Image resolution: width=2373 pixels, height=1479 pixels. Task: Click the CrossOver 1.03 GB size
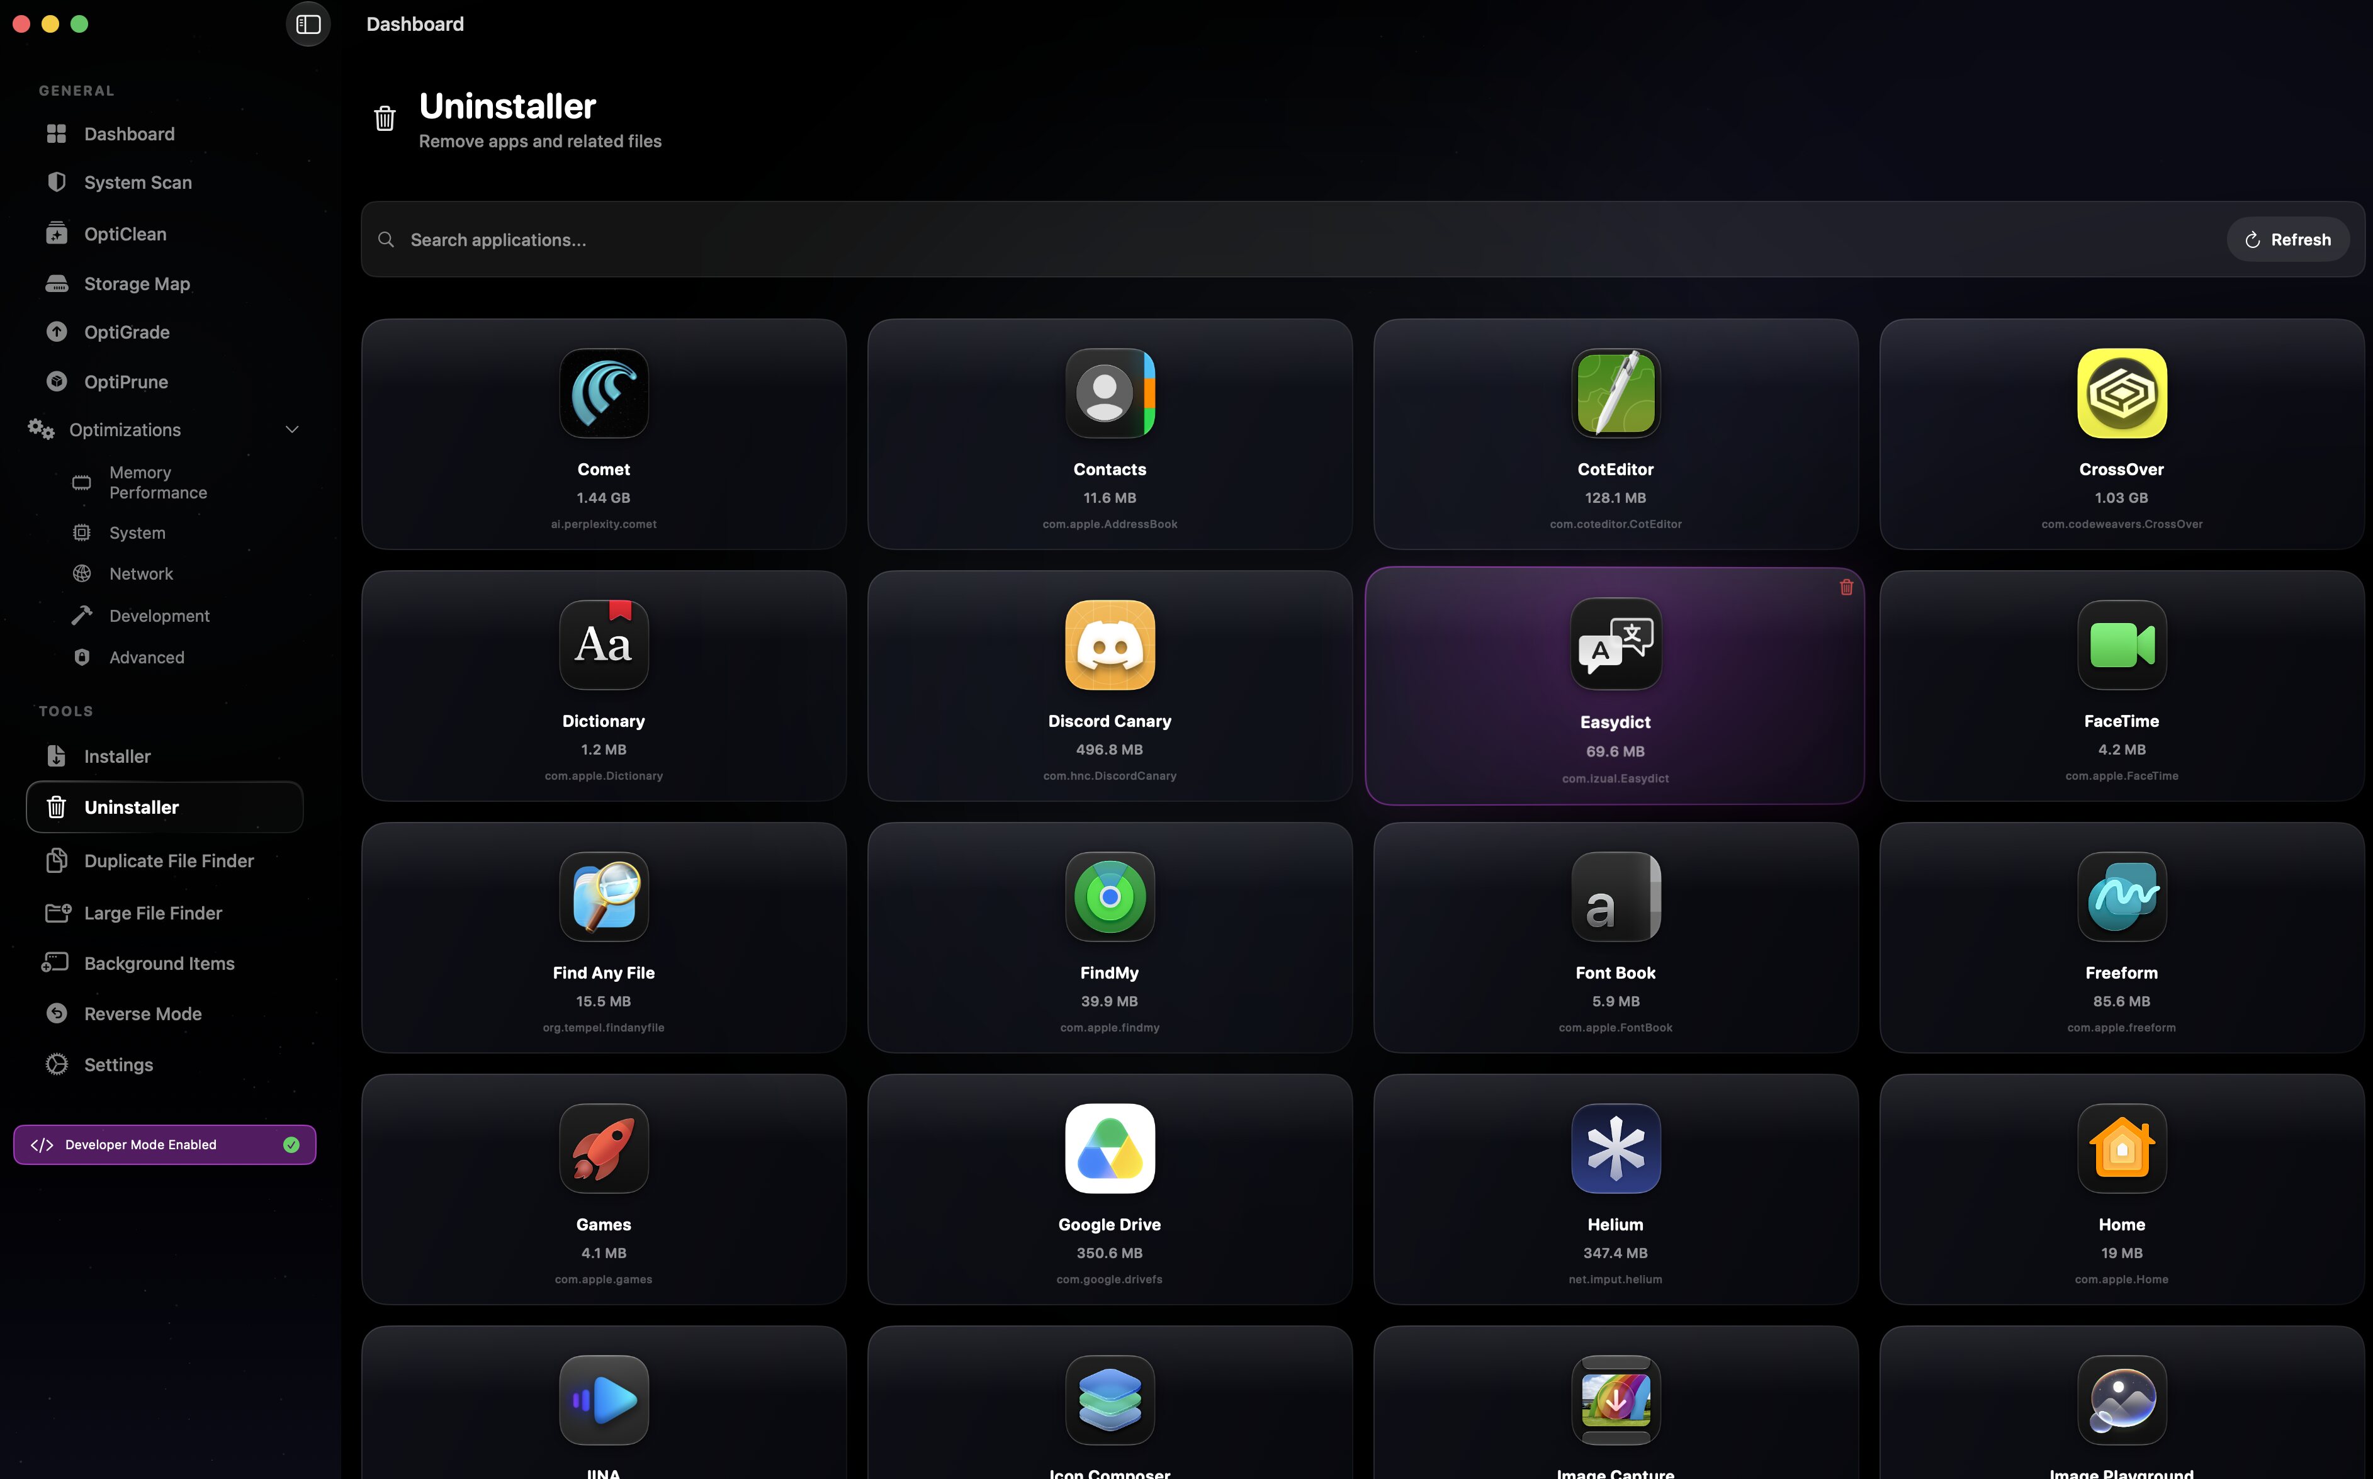(2121, 498)
